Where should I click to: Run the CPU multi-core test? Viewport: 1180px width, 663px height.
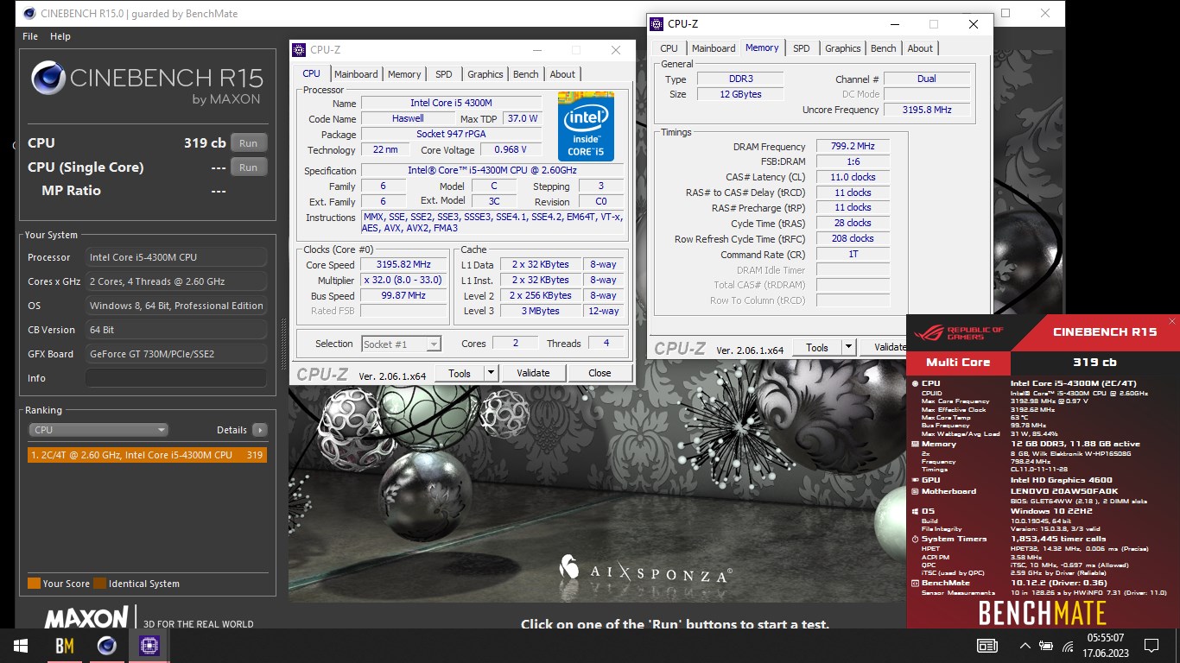(x=249, y=143)
